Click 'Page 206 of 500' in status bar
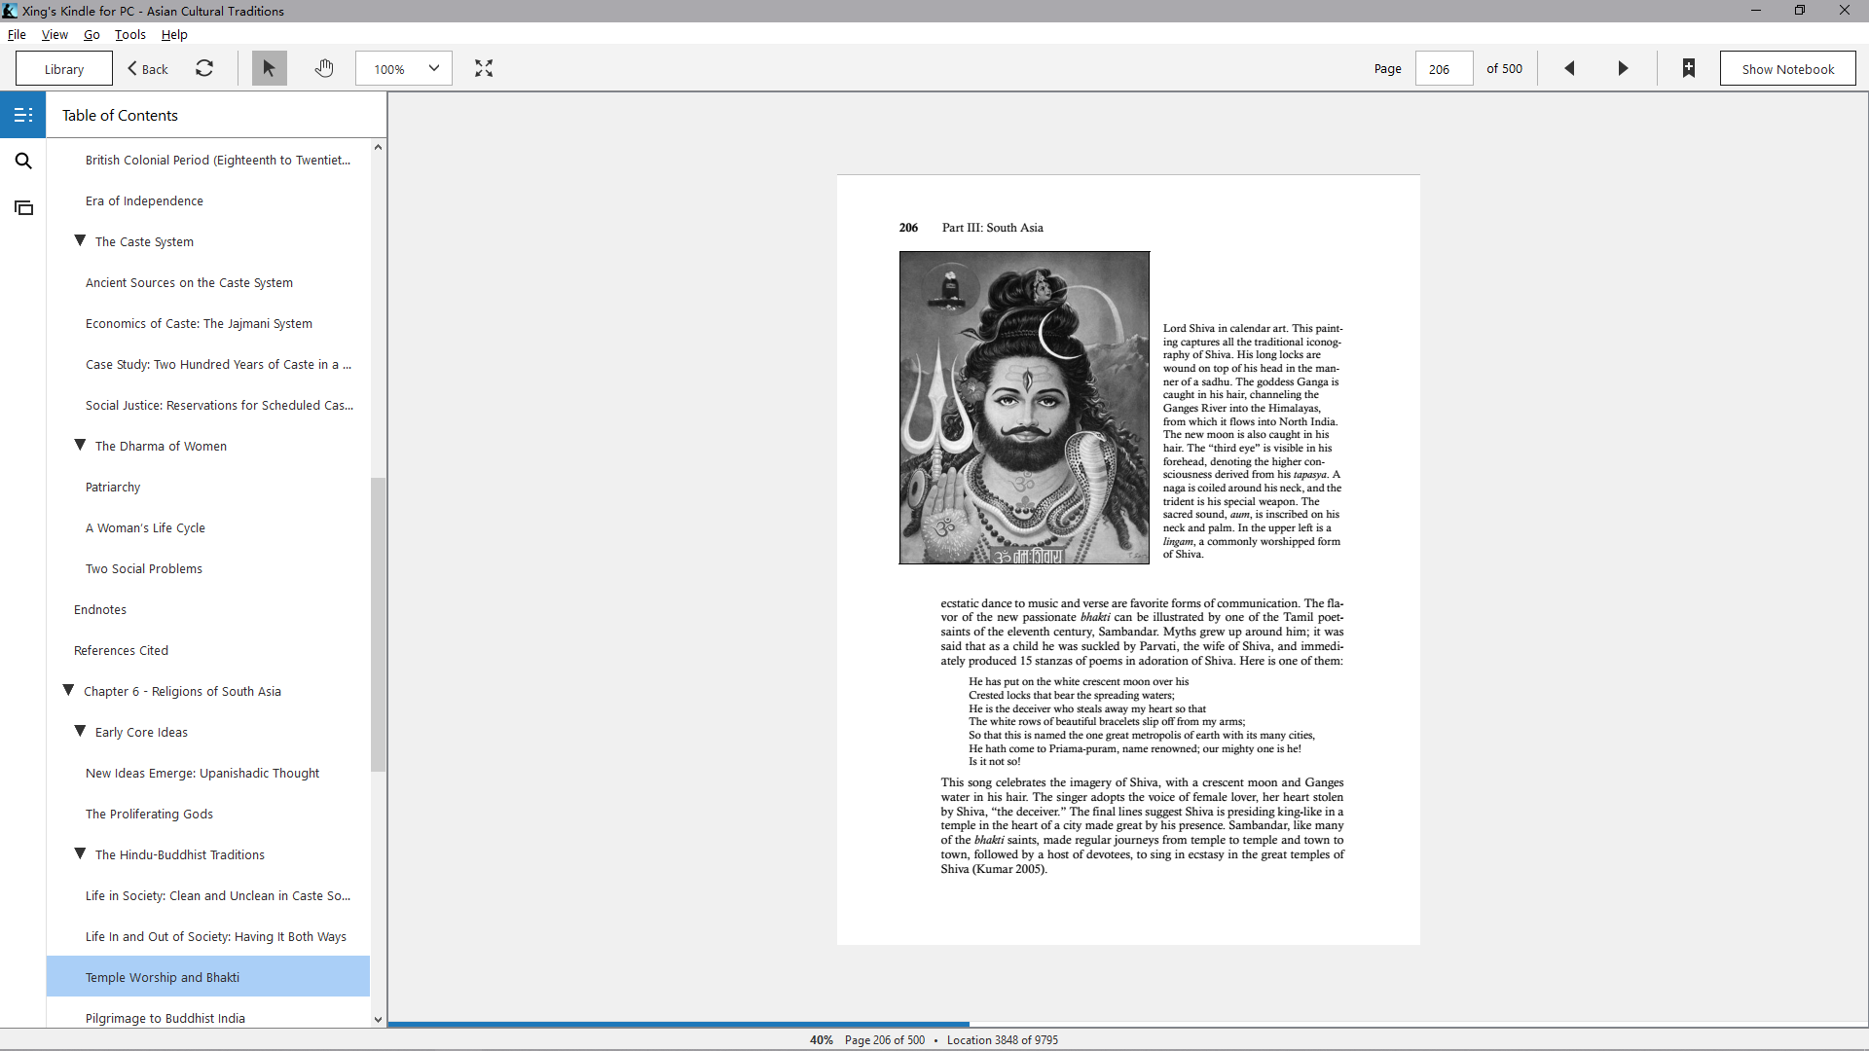 tap(885, 1039)
